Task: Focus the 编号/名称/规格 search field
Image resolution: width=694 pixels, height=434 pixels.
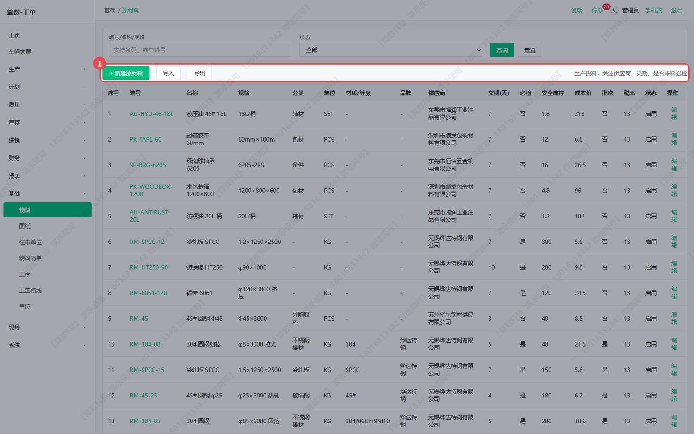Action: (x=200, y=50)
